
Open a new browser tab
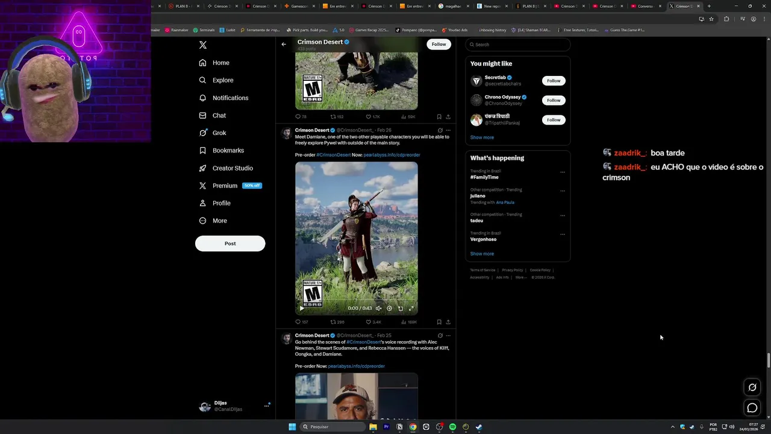point(709,6)
